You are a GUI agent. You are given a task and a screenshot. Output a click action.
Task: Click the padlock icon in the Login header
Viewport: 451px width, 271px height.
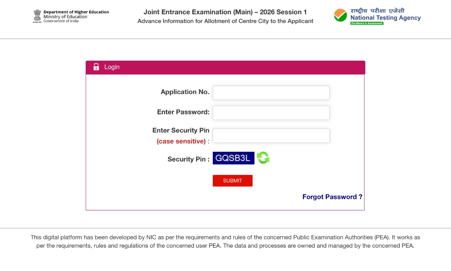96,67
